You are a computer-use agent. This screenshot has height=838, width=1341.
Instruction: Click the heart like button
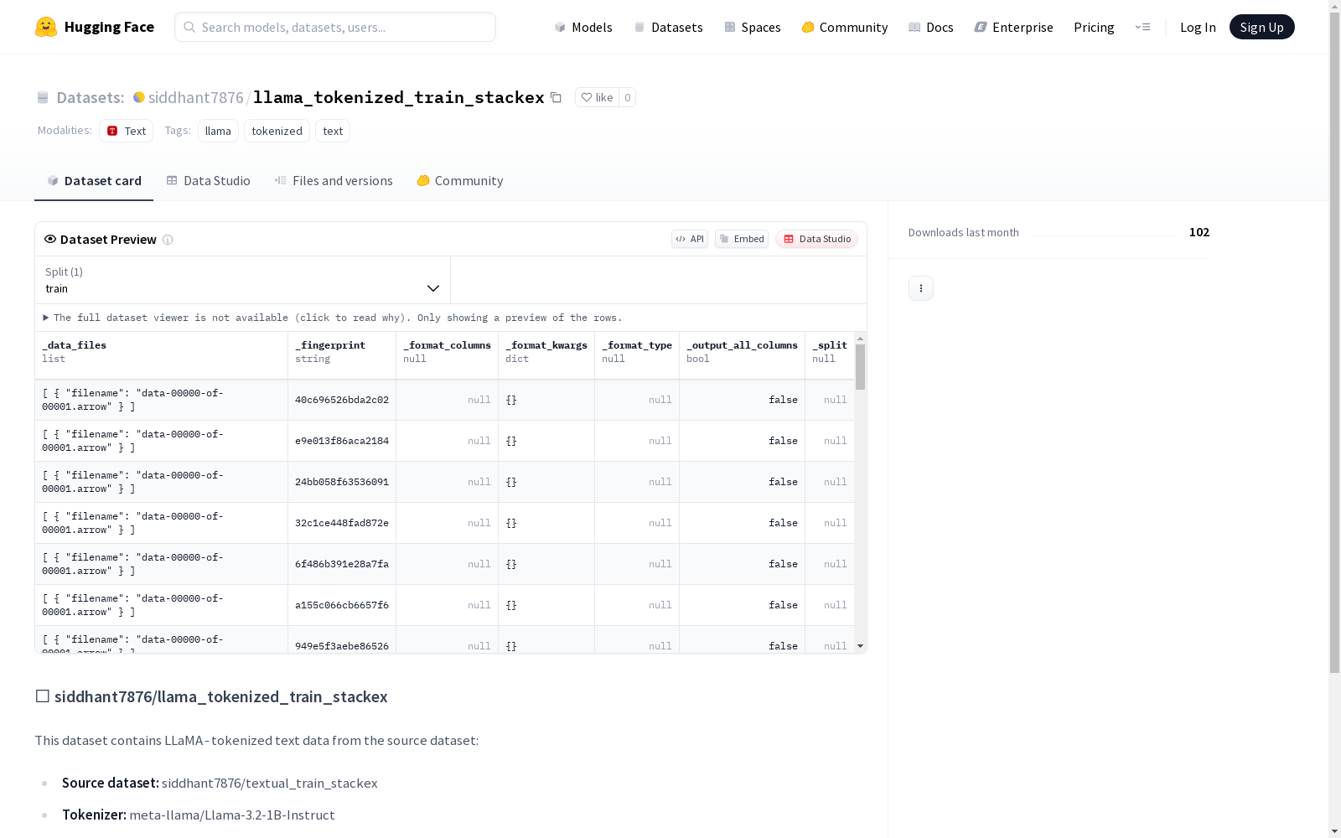(x=597, y=97)
